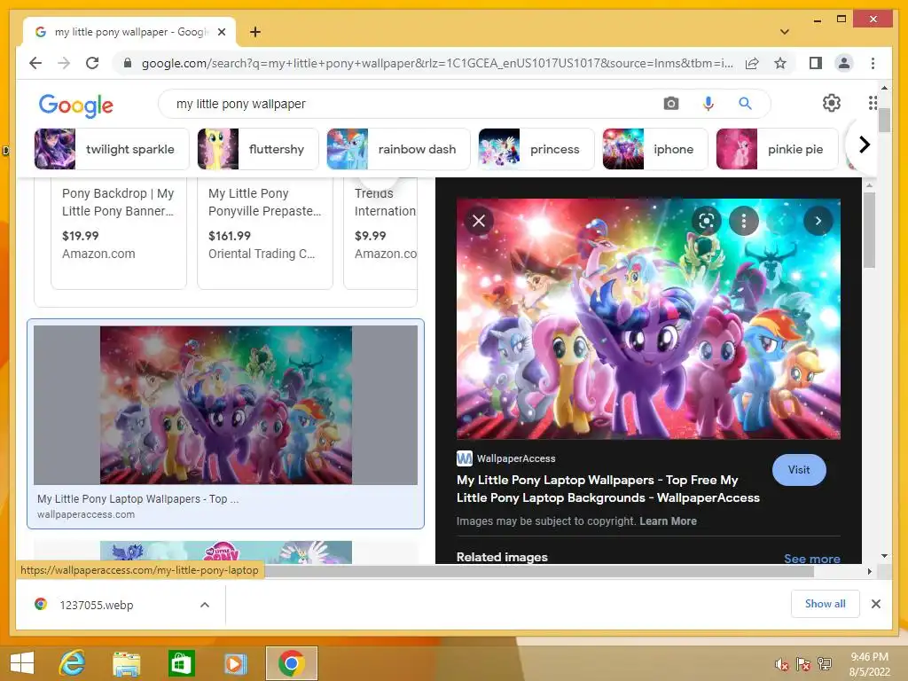
Task: Select the rainbow dash chip
Action: tap(398, 149)
